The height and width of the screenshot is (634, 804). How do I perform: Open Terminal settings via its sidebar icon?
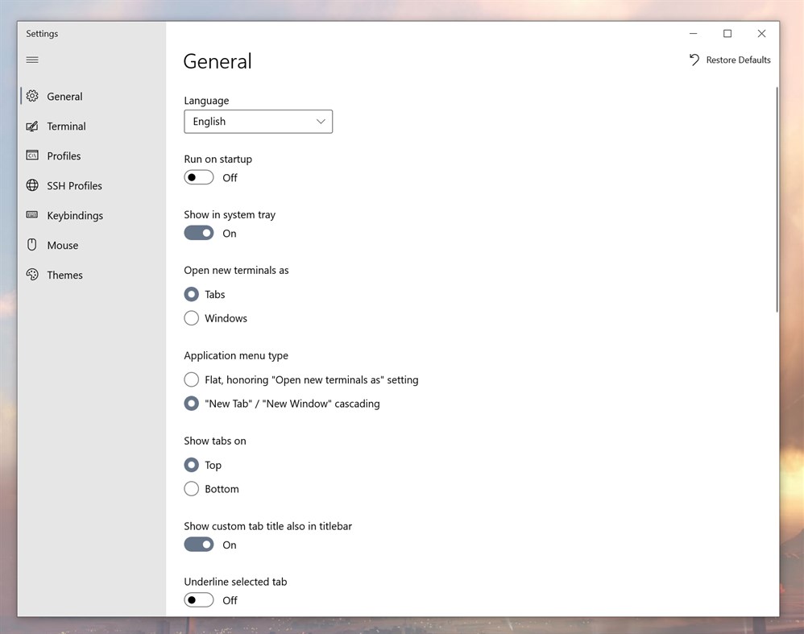click(x=32, y=126)
